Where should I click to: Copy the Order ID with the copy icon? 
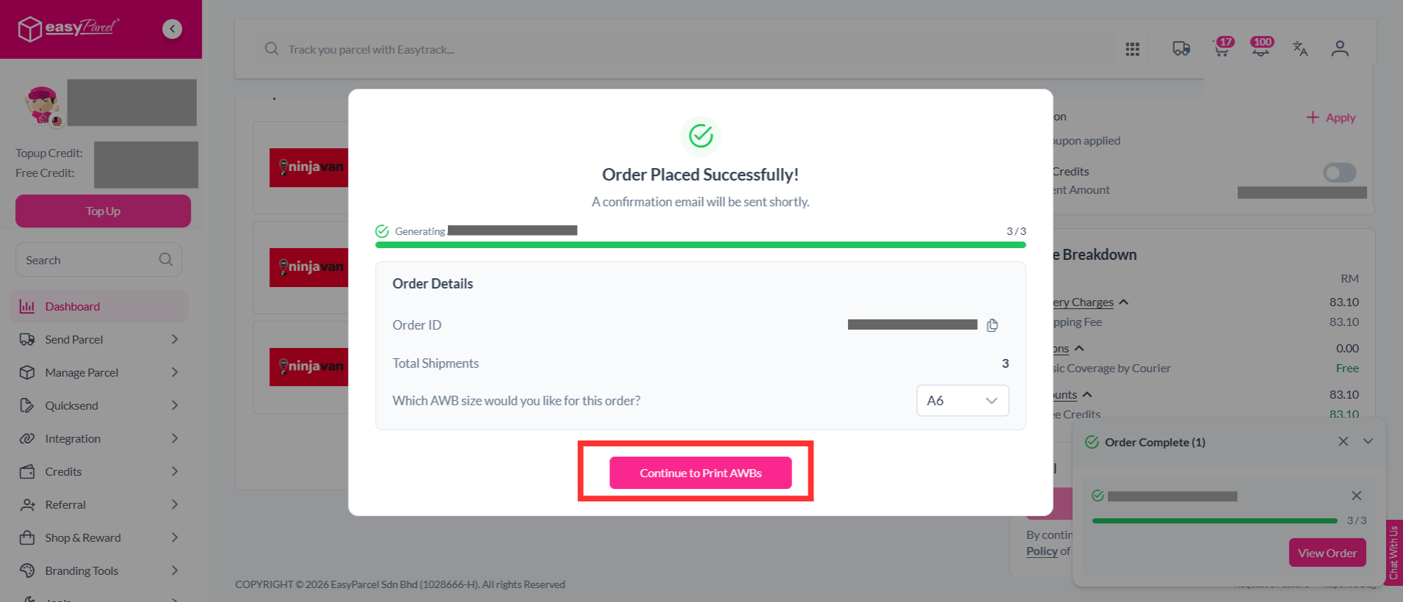point(993,325)
